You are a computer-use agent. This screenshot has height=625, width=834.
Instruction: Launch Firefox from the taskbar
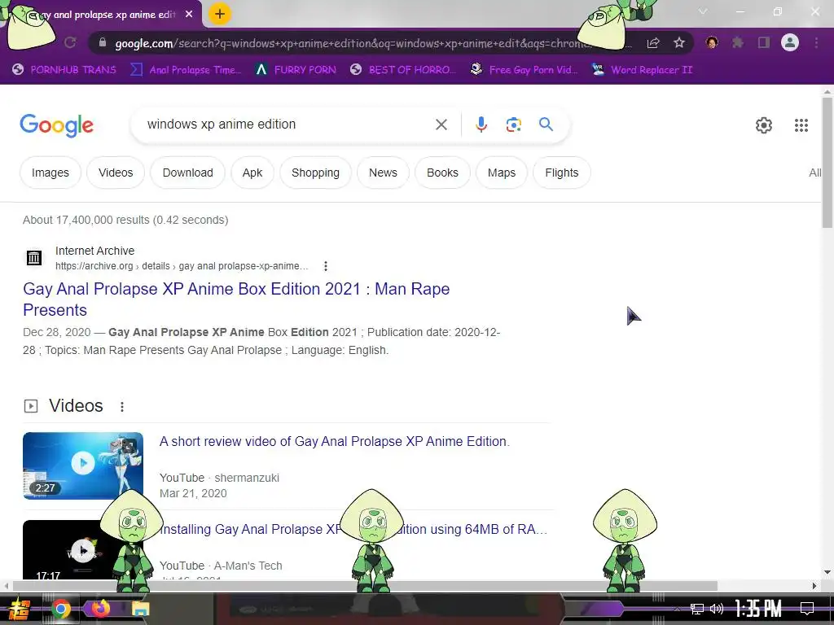[100, 608]
